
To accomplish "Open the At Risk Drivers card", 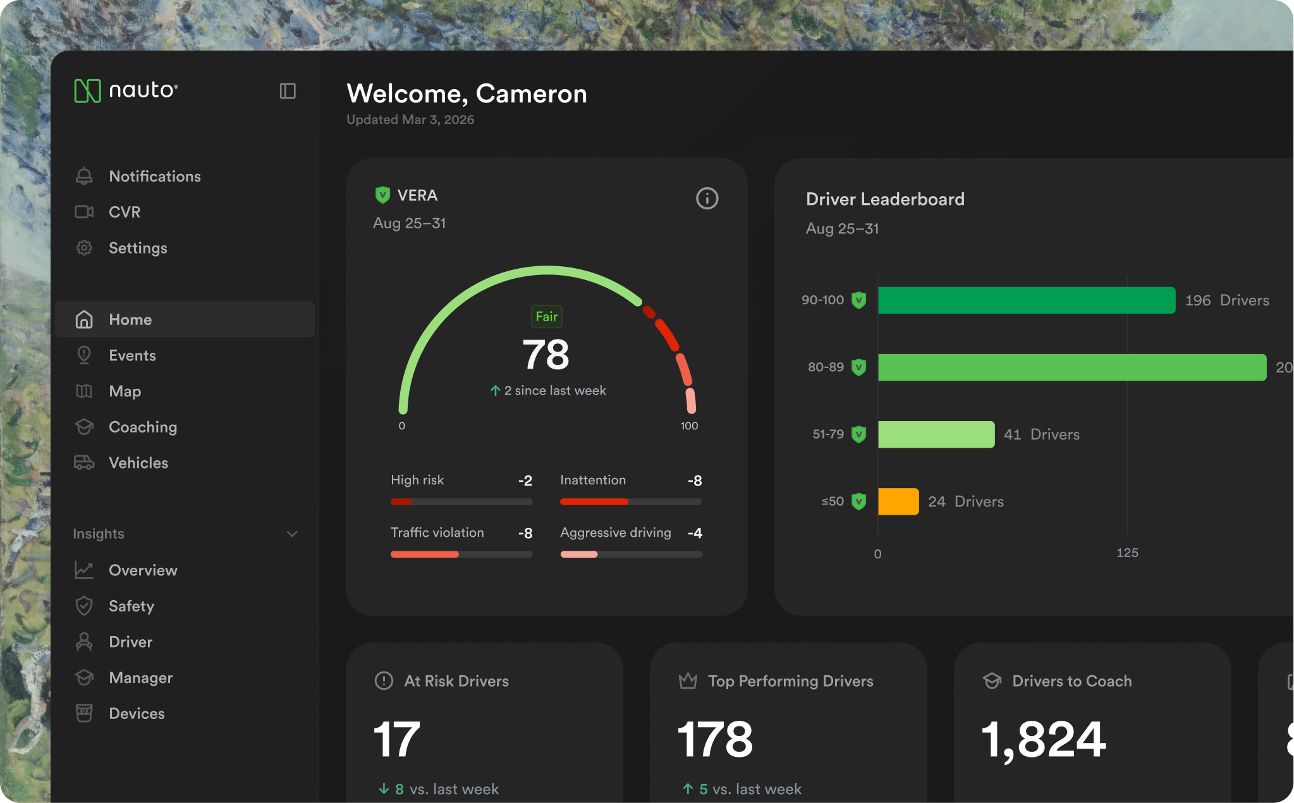I will click(x=484, y=721).
